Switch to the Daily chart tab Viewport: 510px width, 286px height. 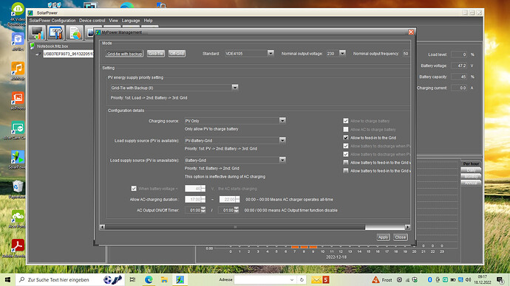coord(471,170)
